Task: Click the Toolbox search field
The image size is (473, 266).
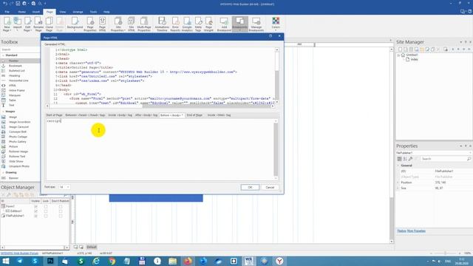Action: [20, 50]
